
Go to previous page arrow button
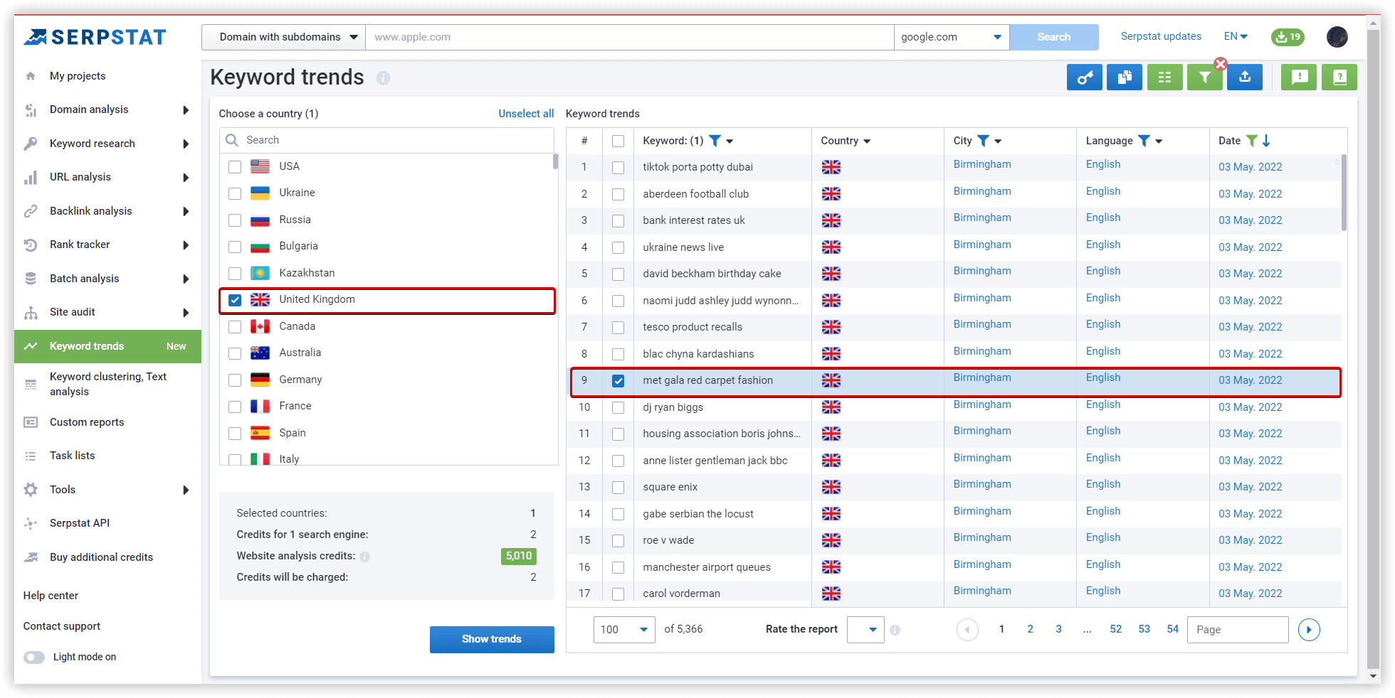click(967, 630)
